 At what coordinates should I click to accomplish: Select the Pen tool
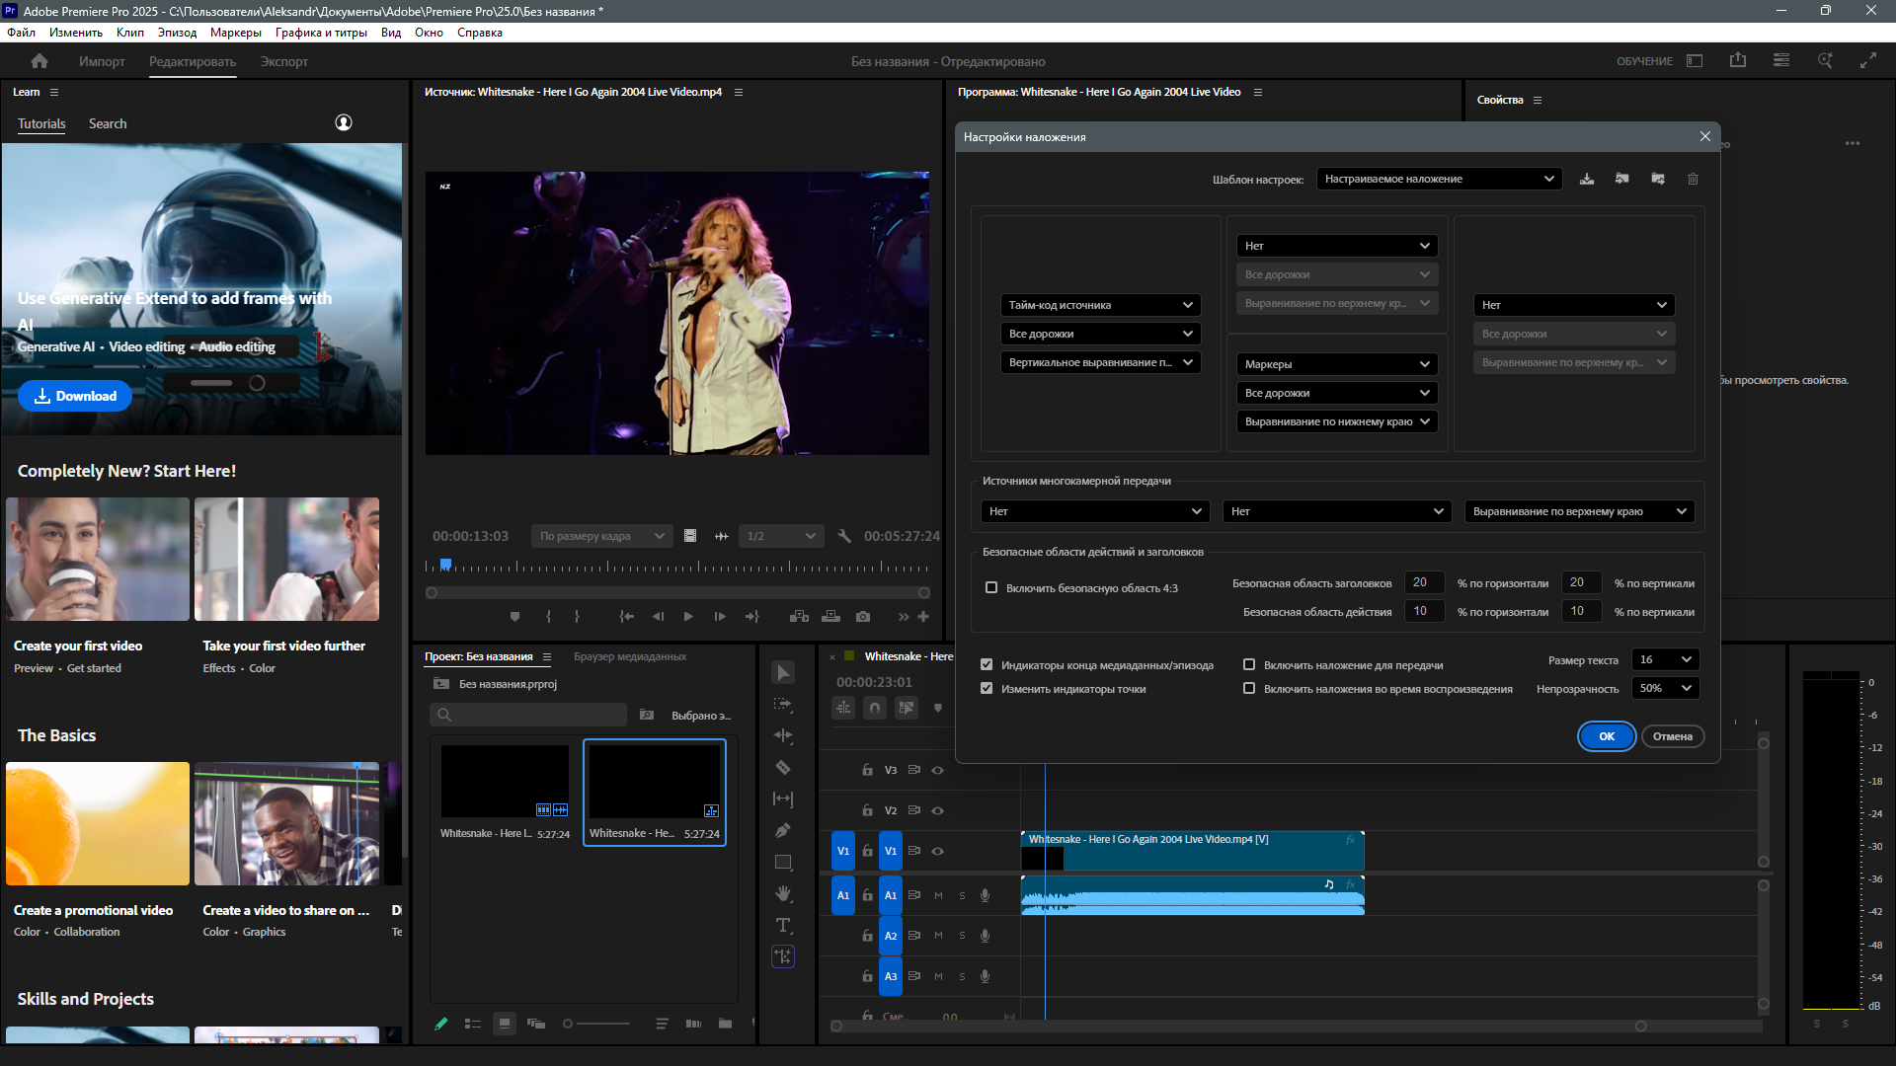click(783, 831)
